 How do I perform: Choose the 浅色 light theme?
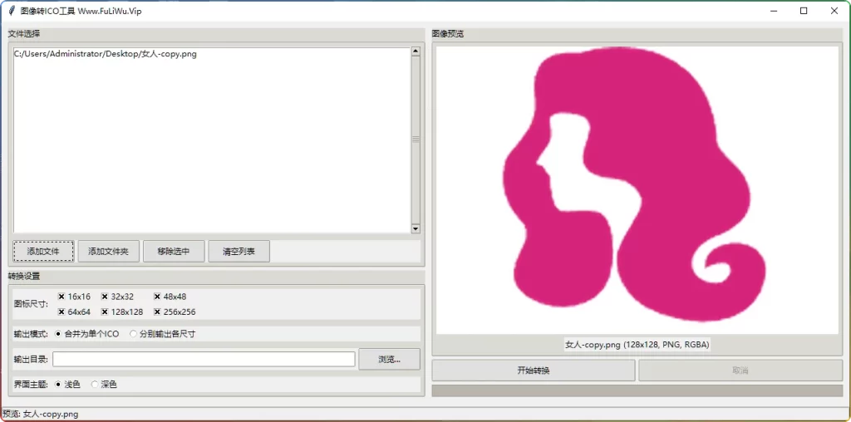(x=67, y=385)
